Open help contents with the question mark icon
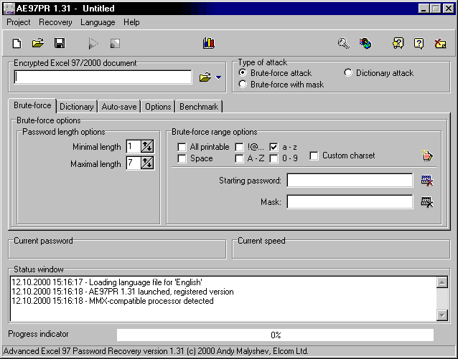This screenshot has width=458, height=359. coord(419,44)
